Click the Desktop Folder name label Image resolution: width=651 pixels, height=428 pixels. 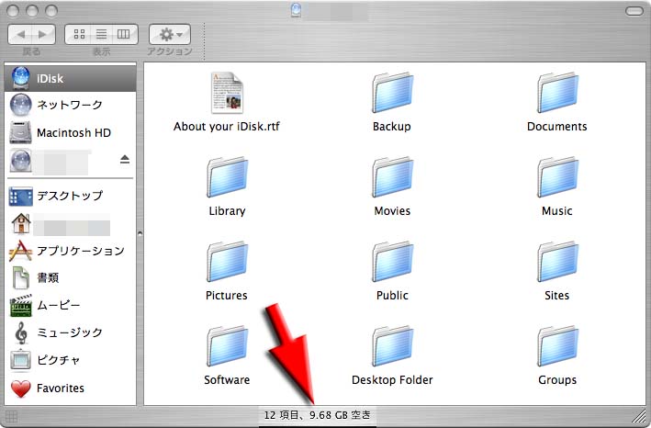pyautogui.click(x=392, y=380)
